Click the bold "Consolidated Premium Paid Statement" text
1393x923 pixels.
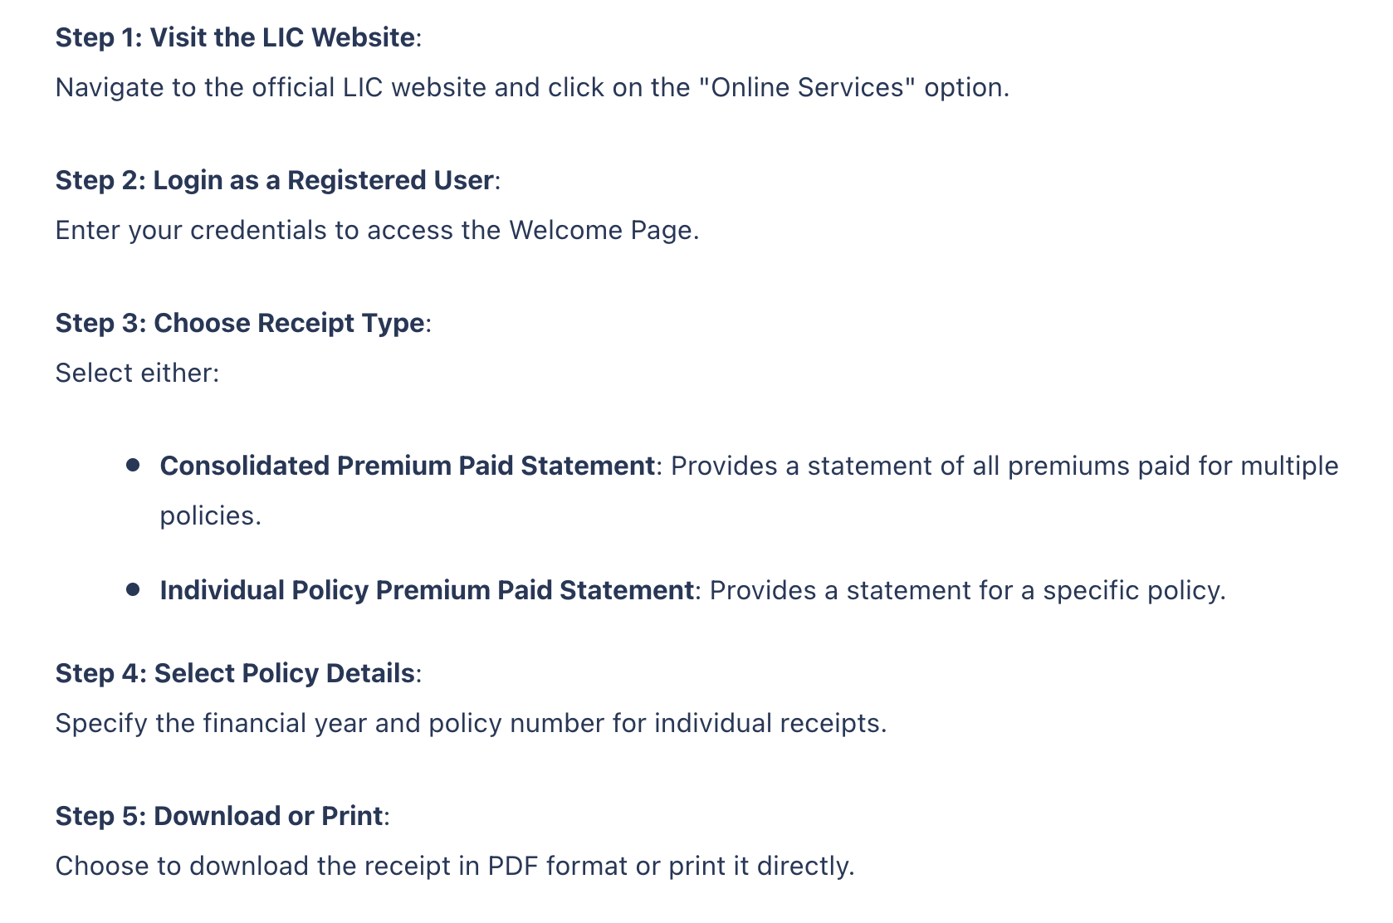pos(407,466)
